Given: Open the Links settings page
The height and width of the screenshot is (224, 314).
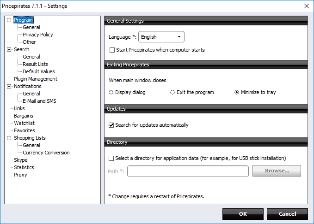Looking at the screenshot, I should click(19, 109).
